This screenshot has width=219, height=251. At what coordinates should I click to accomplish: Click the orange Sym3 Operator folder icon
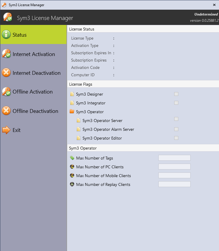coord(72,111)
